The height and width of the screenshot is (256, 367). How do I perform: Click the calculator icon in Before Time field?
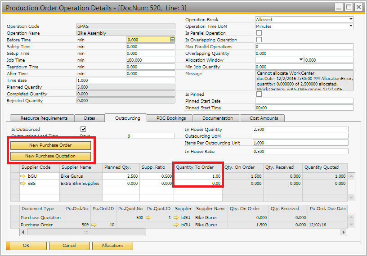point(172,40)
